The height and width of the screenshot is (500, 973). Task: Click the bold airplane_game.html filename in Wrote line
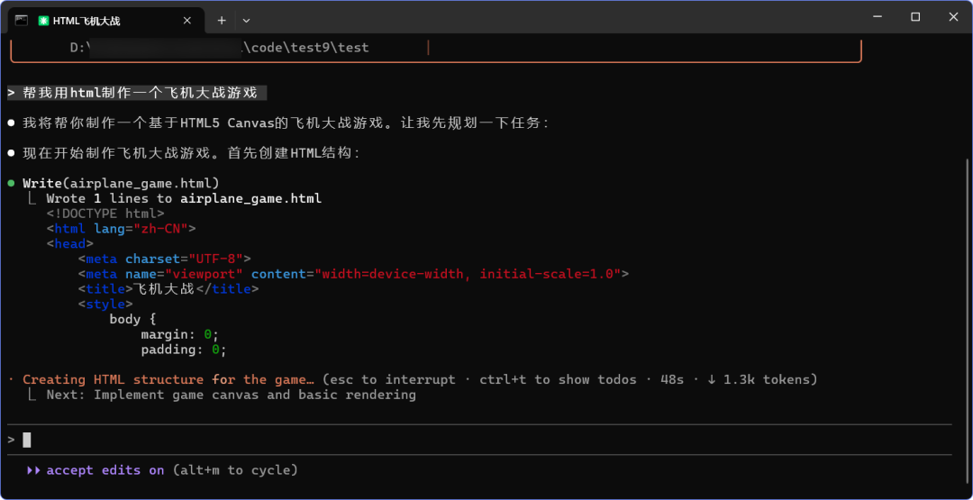tap(250, 198)
